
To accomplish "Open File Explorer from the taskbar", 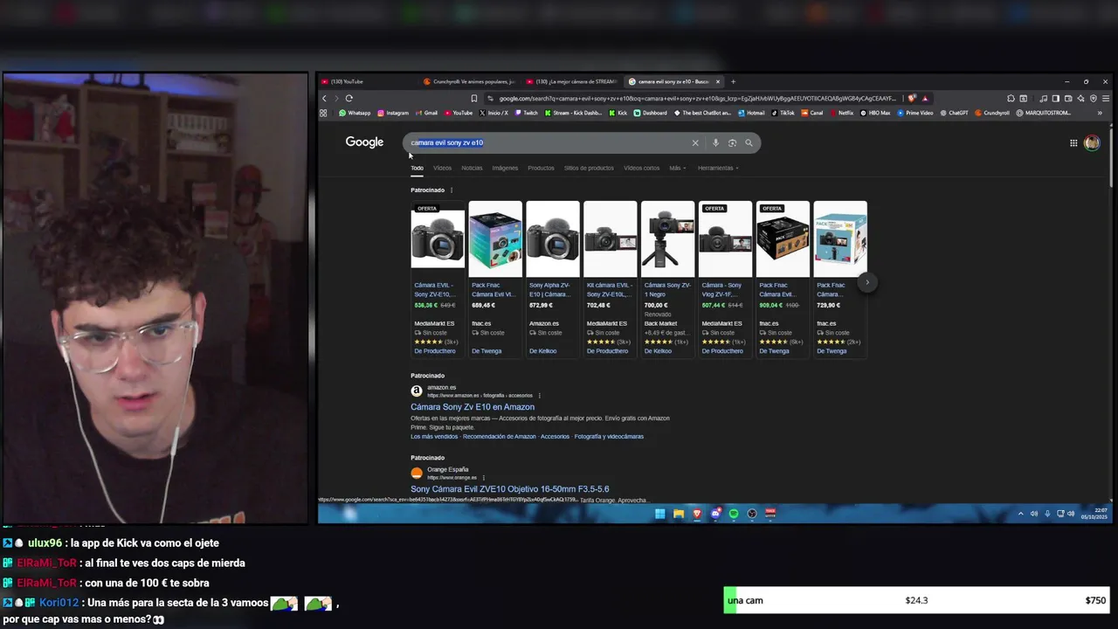I will pos(679,514).
